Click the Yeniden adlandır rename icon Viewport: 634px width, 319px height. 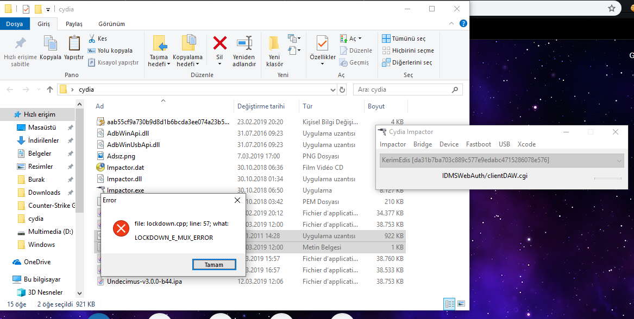[x=244, y=43]
